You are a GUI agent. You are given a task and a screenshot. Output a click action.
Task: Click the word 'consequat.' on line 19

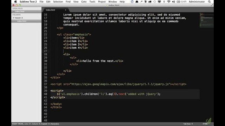(71, 24)
